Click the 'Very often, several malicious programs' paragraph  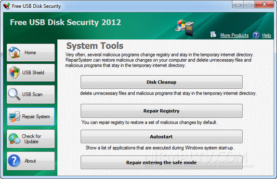[x=160, y=60]
